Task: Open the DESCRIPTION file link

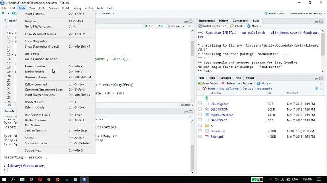Action: 219,109
